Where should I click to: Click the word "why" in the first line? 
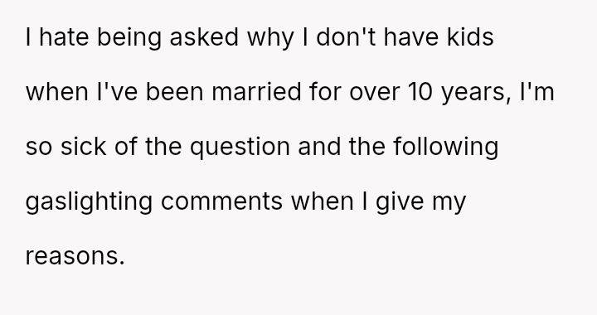tap(270, 39)
